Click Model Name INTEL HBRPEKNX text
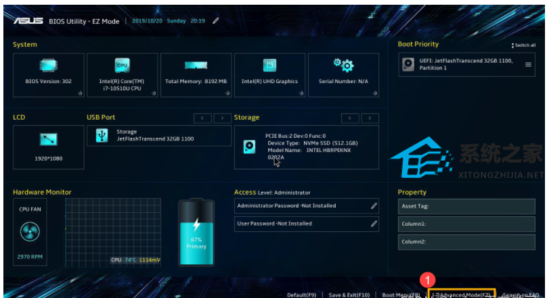 (309, 151)
